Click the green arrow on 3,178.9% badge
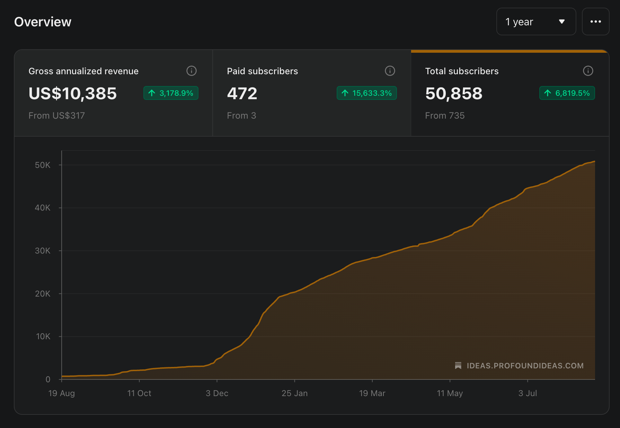 (152, 93)
